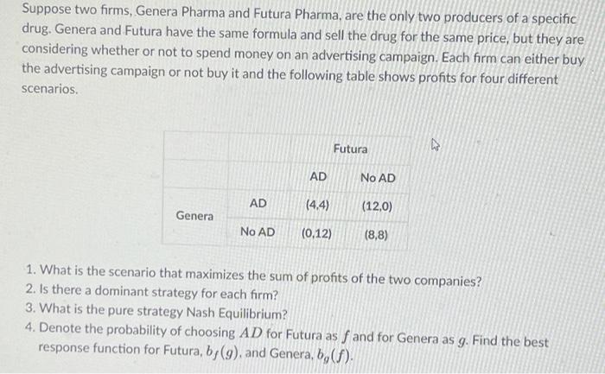Click question 2 about dominant strategy

147,296
